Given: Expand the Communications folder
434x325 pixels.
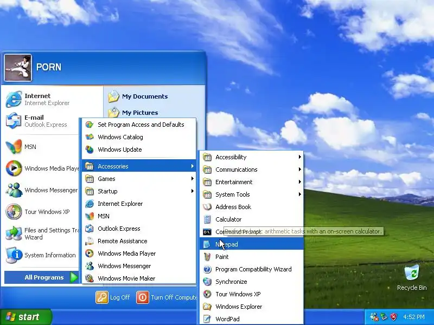Looking at the screenshot, I should 251,170.
